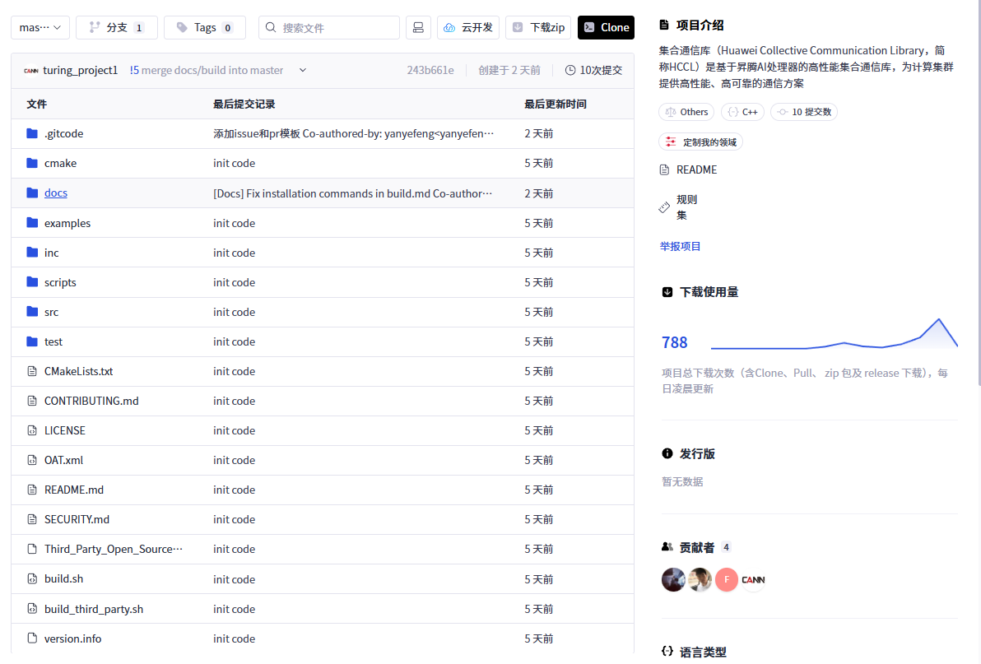Click the last commit record column header

pos(244,104)
